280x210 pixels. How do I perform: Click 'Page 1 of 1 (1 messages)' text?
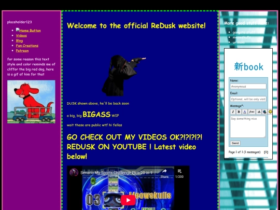tap(244, 152)
